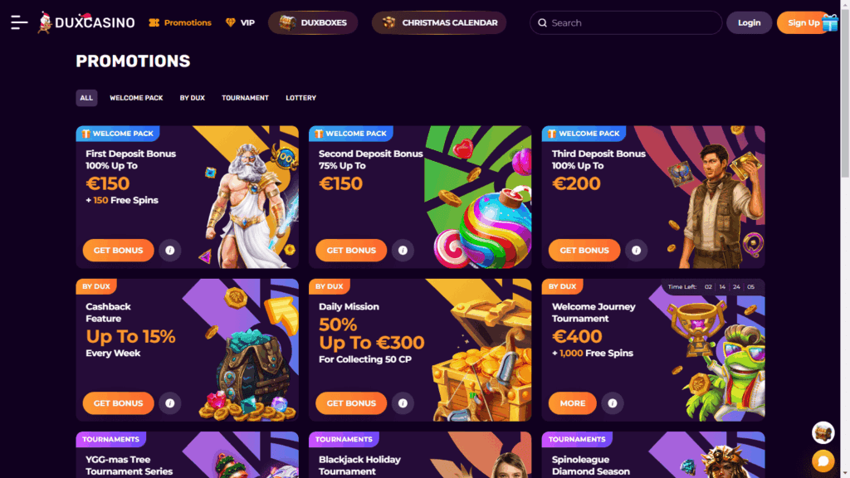
Task: Open the DUXBOXES section
Action: click(x=313, y=22)
